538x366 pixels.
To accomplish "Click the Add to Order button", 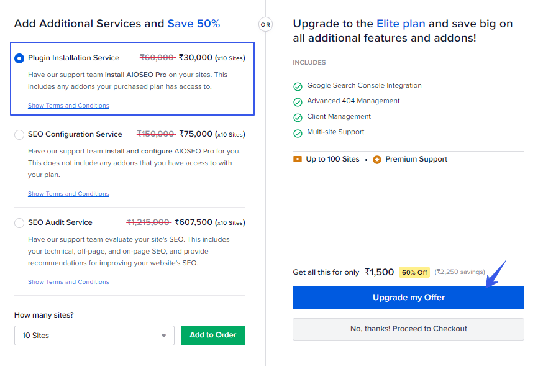I will [213, 336].
